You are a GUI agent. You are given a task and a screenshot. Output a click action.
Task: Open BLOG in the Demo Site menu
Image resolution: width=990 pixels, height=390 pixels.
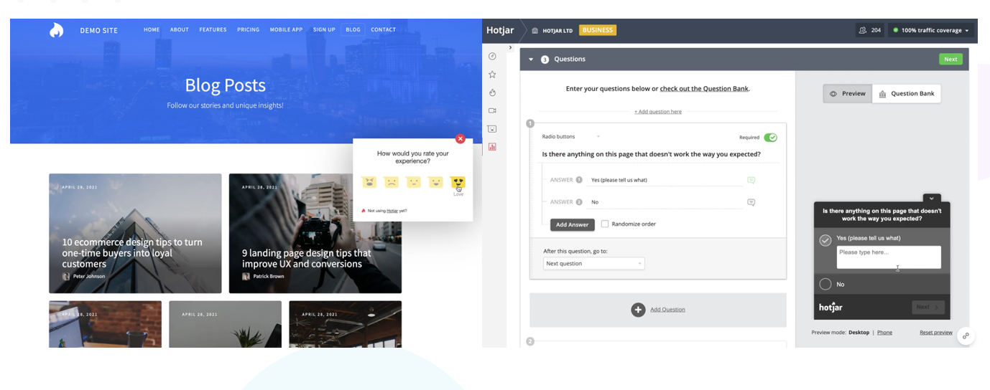[x=353, y=29]
